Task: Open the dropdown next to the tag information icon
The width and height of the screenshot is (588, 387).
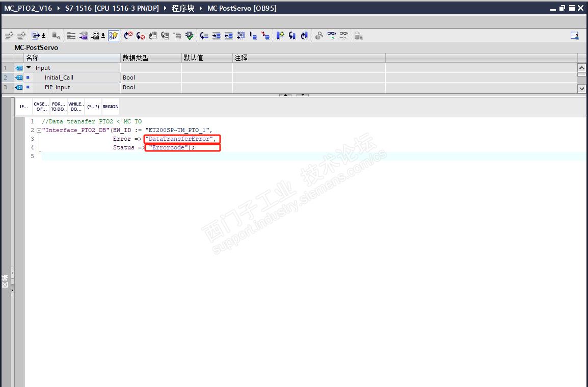Action: (103, 36)
